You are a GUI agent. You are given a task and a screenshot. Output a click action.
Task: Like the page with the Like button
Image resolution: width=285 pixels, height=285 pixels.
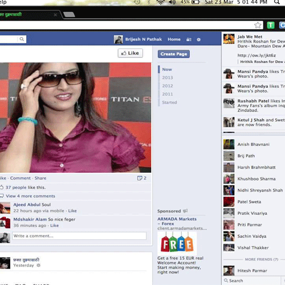[131, 53]
